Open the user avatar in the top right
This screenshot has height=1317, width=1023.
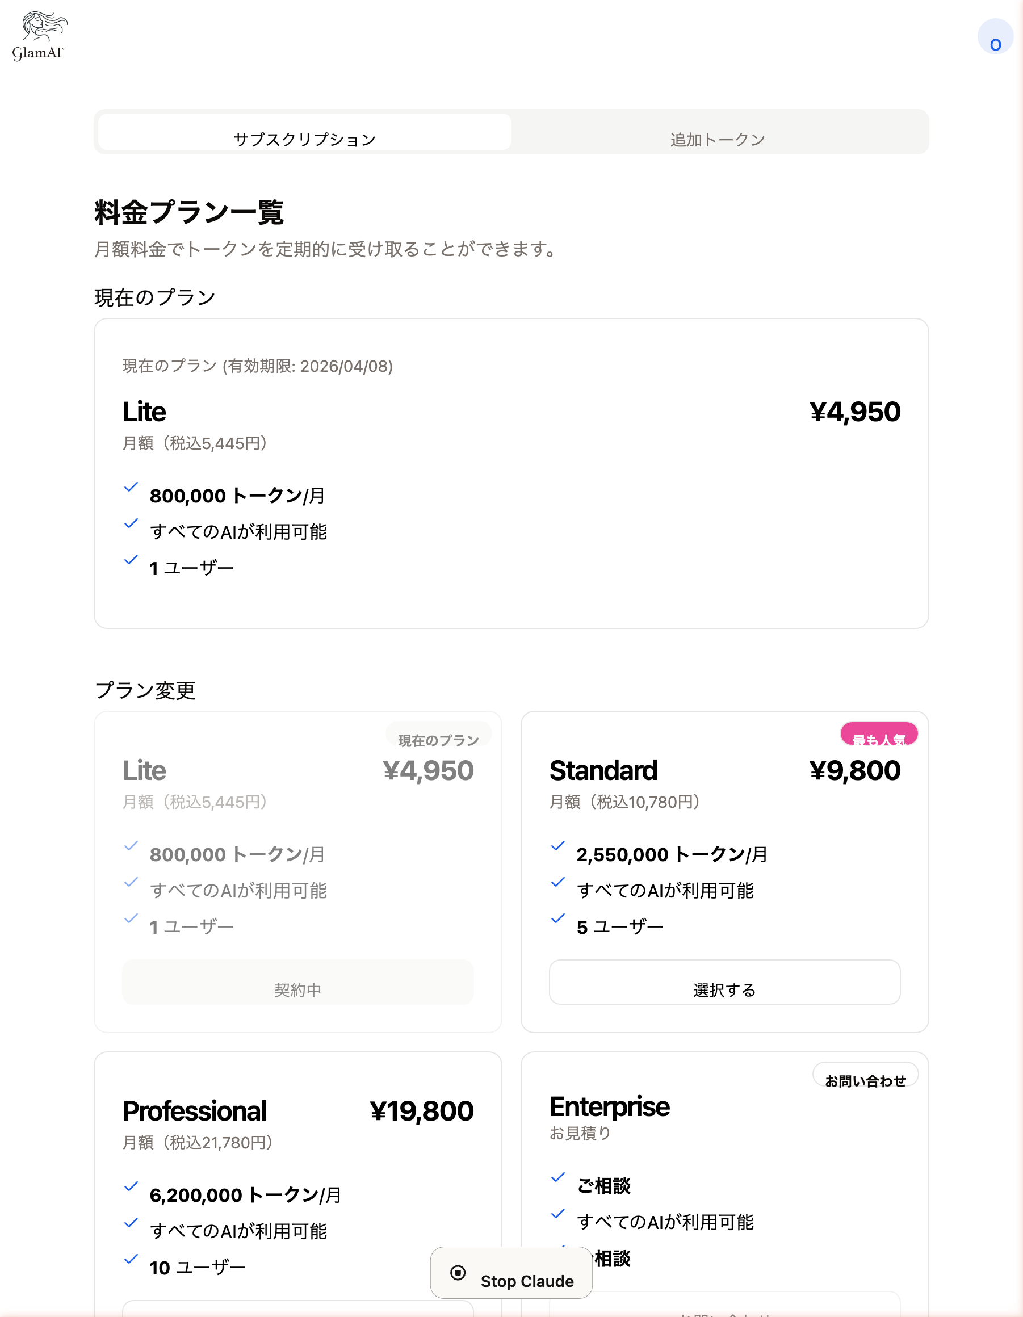point(995,37)
